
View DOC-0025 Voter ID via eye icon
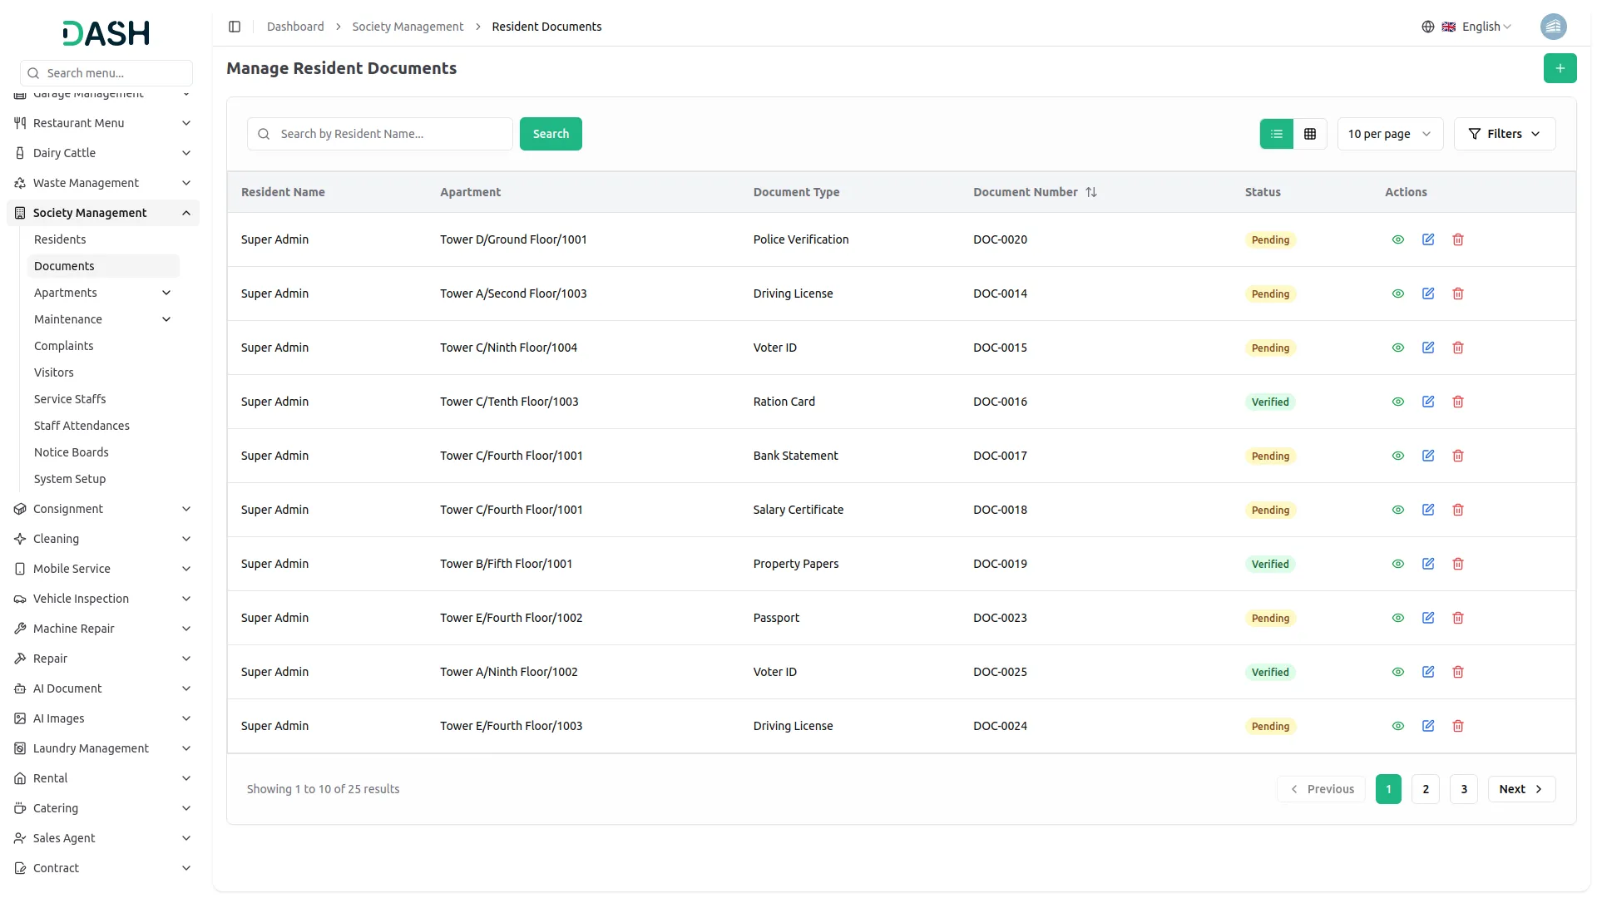tap(1397, 672)
